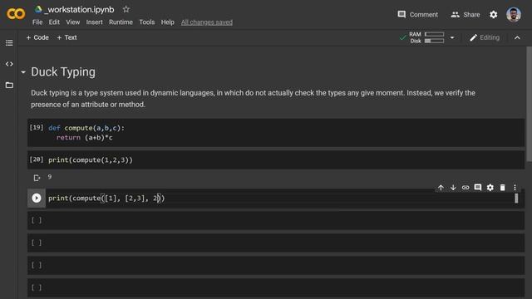The image size is (532, 299).
Task: Add a new Text cell
Action: tap(66, 37)
